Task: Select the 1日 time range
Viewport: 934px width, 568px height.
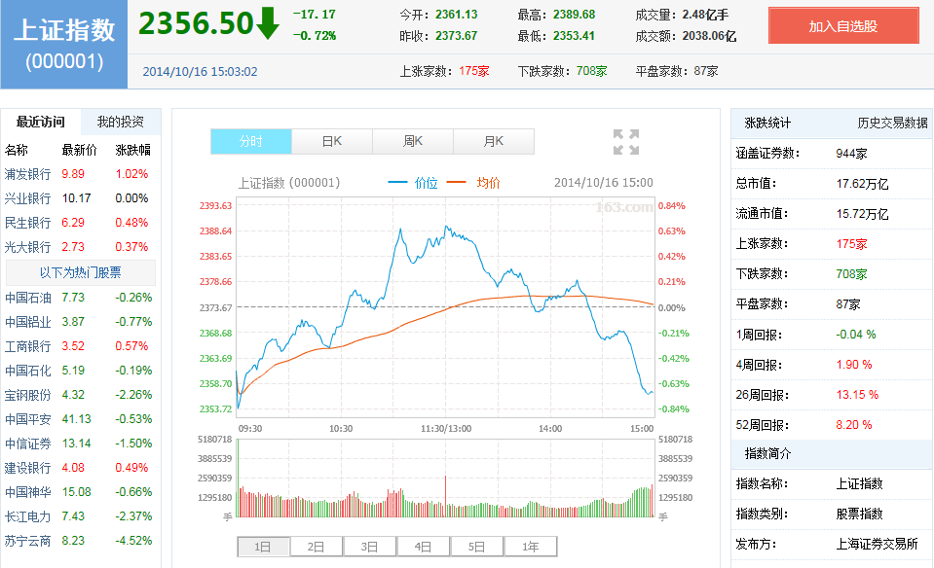Action: pyautogui.click(x=263, y=547)
